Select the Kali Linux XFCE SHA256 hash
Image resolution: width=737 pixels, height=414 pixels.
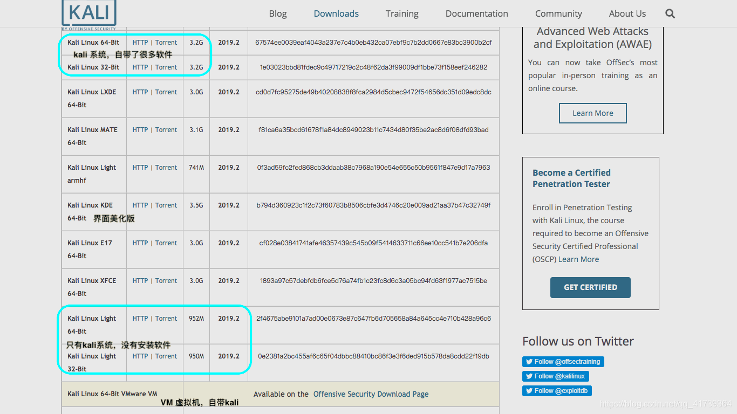click(x=373, y=281)
